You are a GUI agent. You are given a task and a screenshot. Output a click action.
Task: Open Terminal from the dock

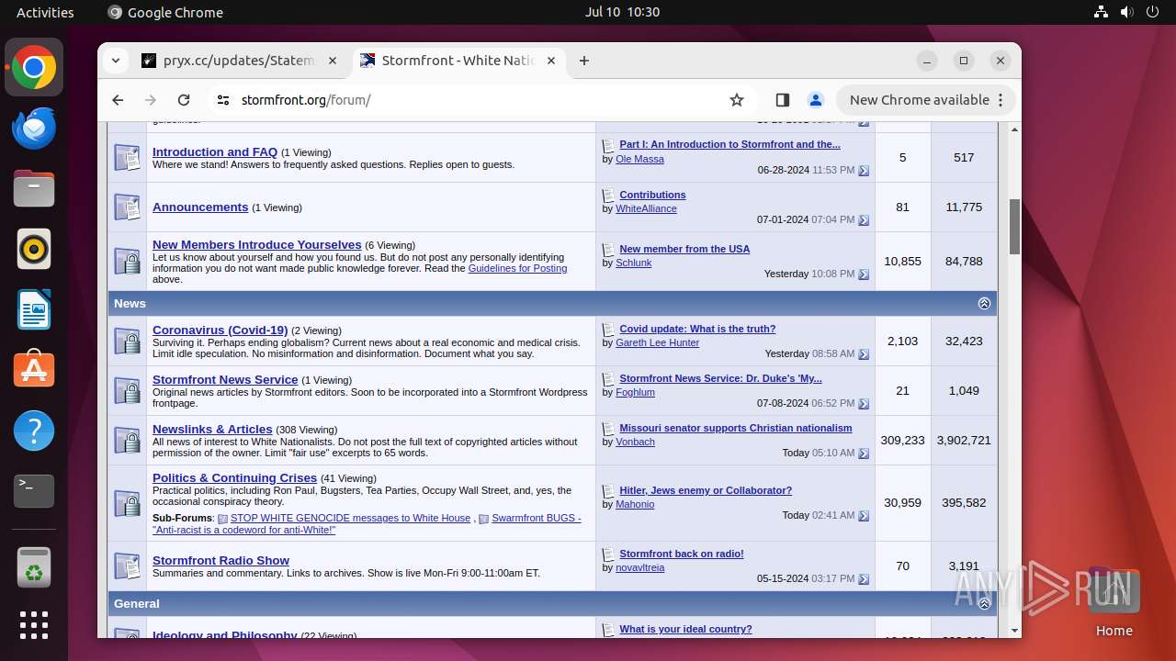(x=34, y=491)
